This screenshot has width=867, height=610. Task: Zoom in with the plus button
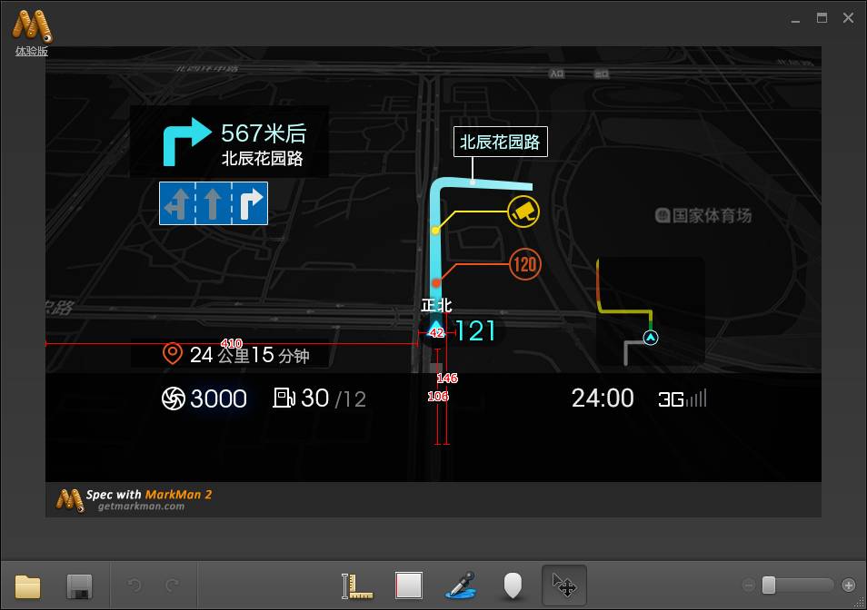pyautogui.click(x=849, y=585)
